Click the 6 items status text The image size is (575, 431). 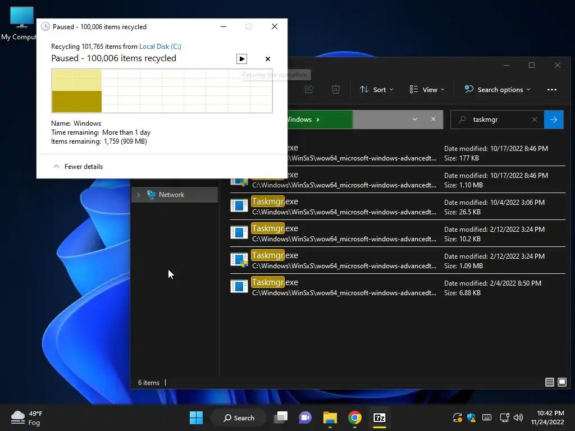[149, 383]
